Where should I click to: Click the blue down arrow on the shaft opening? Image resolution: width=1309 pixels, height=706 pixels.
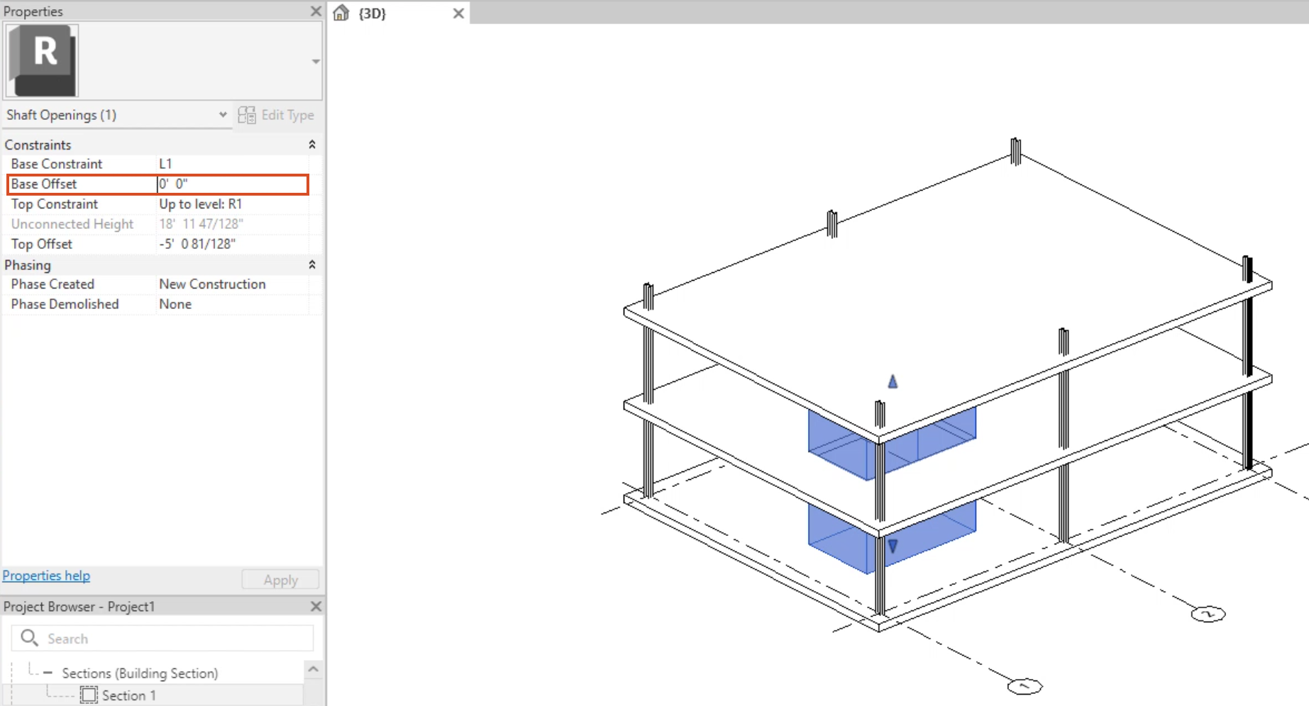click(892, 546)
